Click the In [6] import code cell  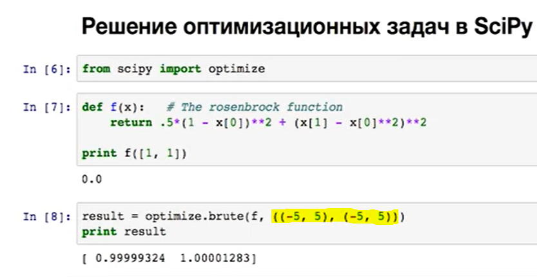coord(307,68)
